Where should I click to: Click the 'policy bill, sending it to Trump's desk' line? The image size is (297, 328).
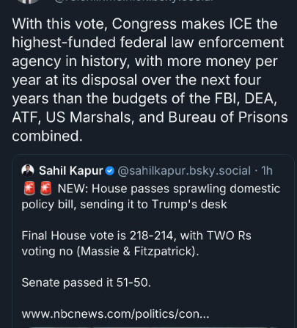pyautogui.click(x=124, y=205)
